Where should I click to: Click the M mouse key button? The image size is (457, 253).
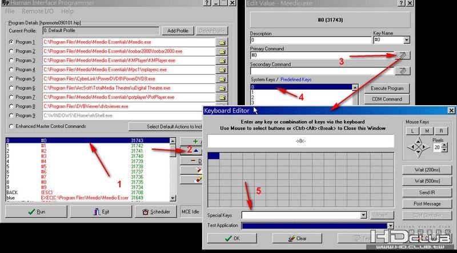(x=427, y=131)
